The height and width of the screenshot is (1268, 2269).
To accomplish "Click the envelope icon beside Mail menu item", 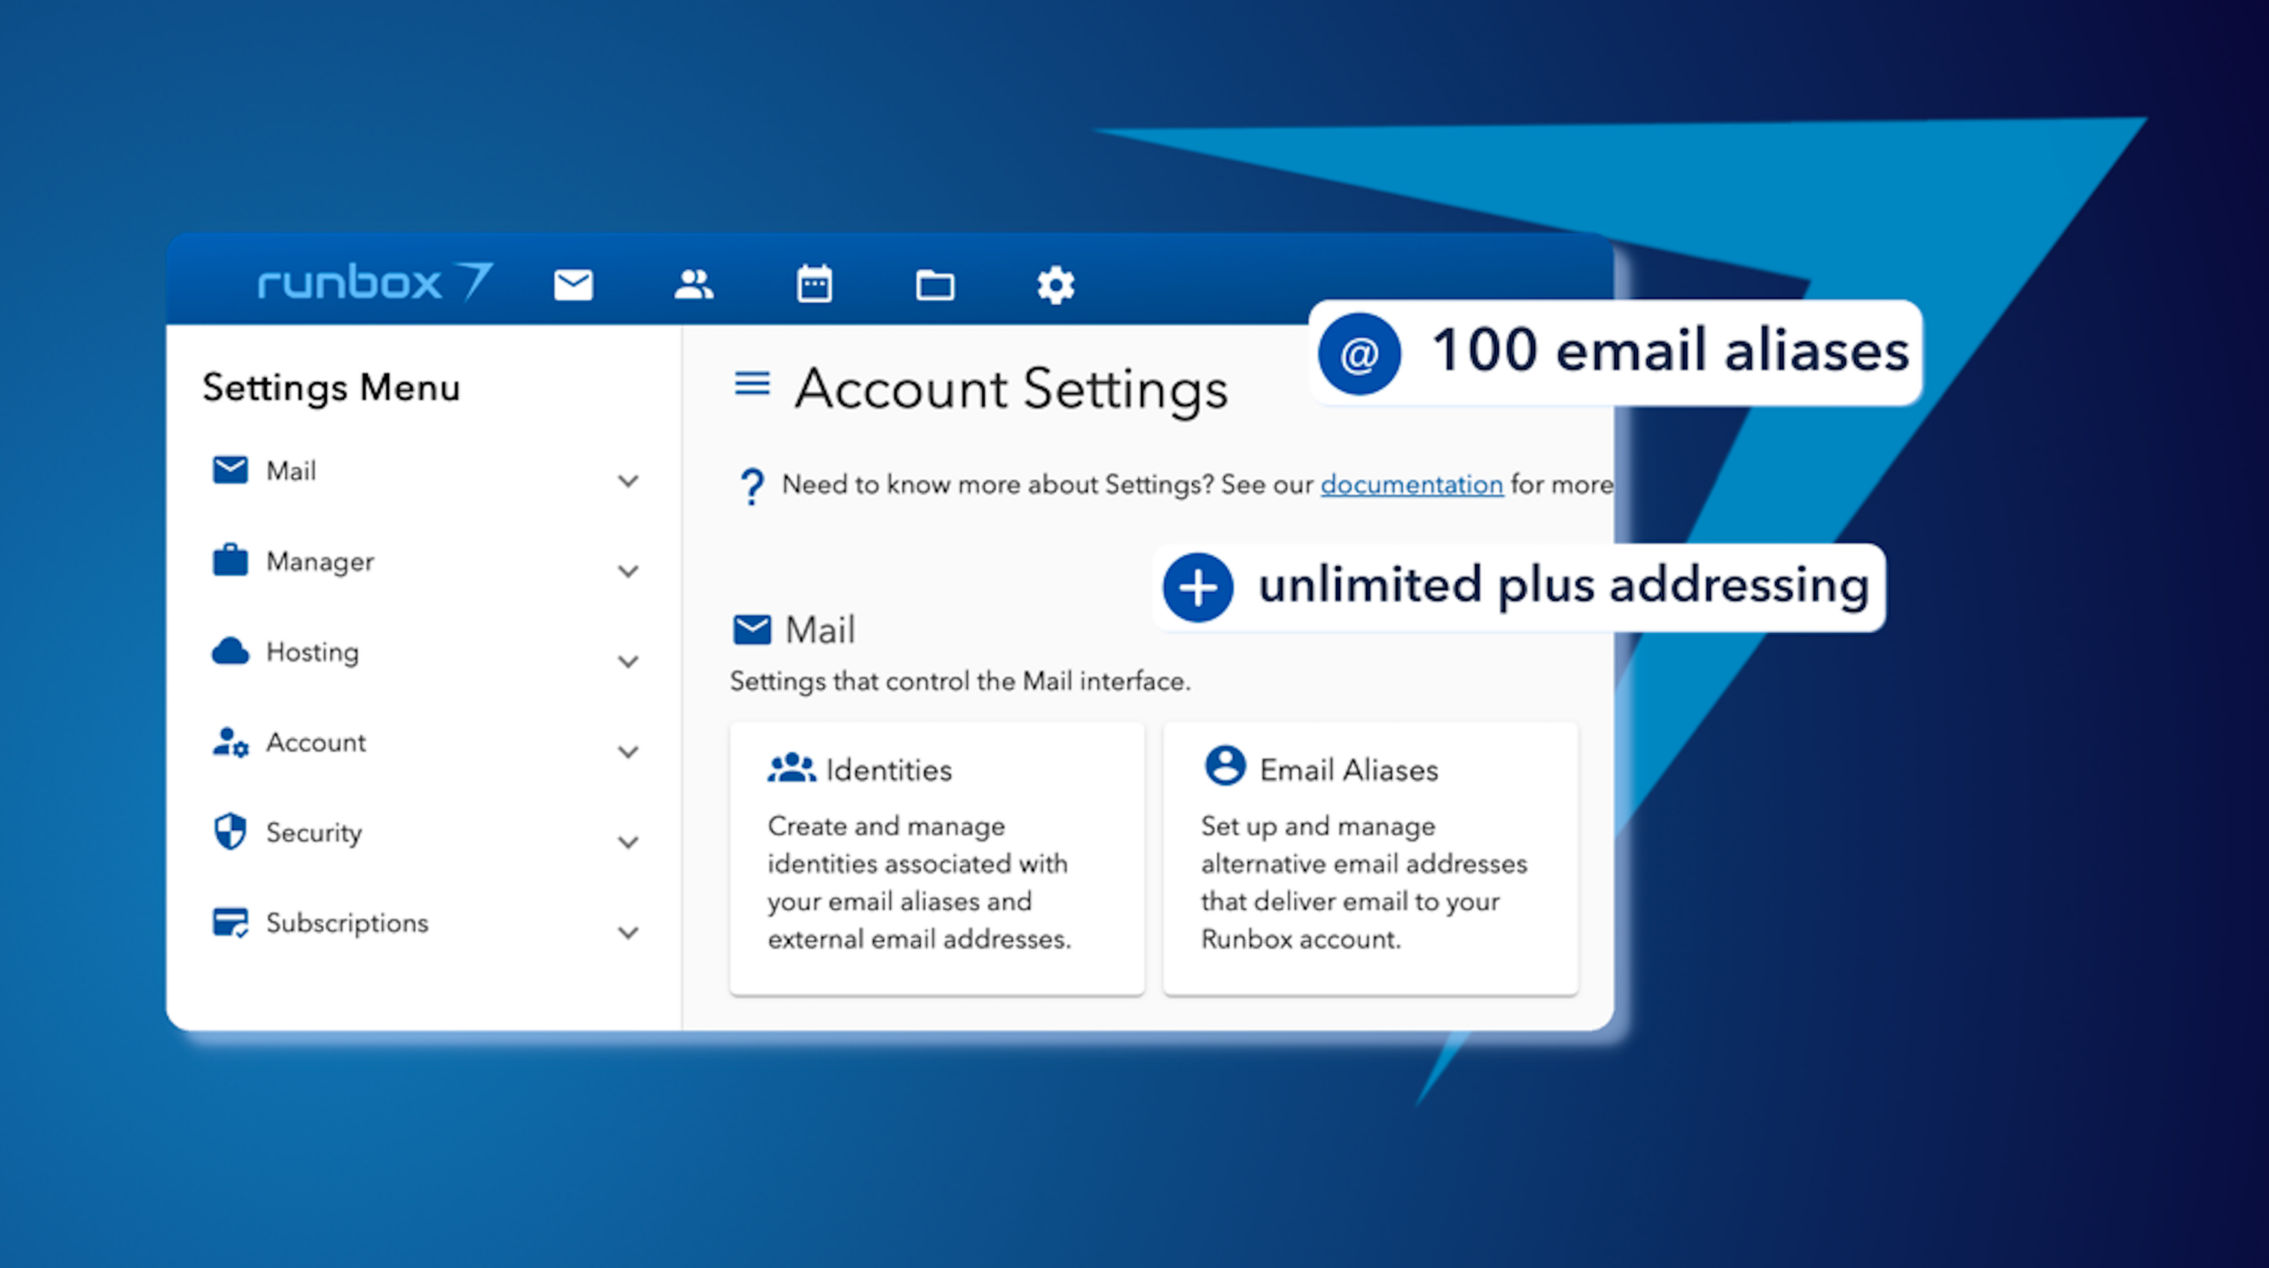I will coord(230,470).
